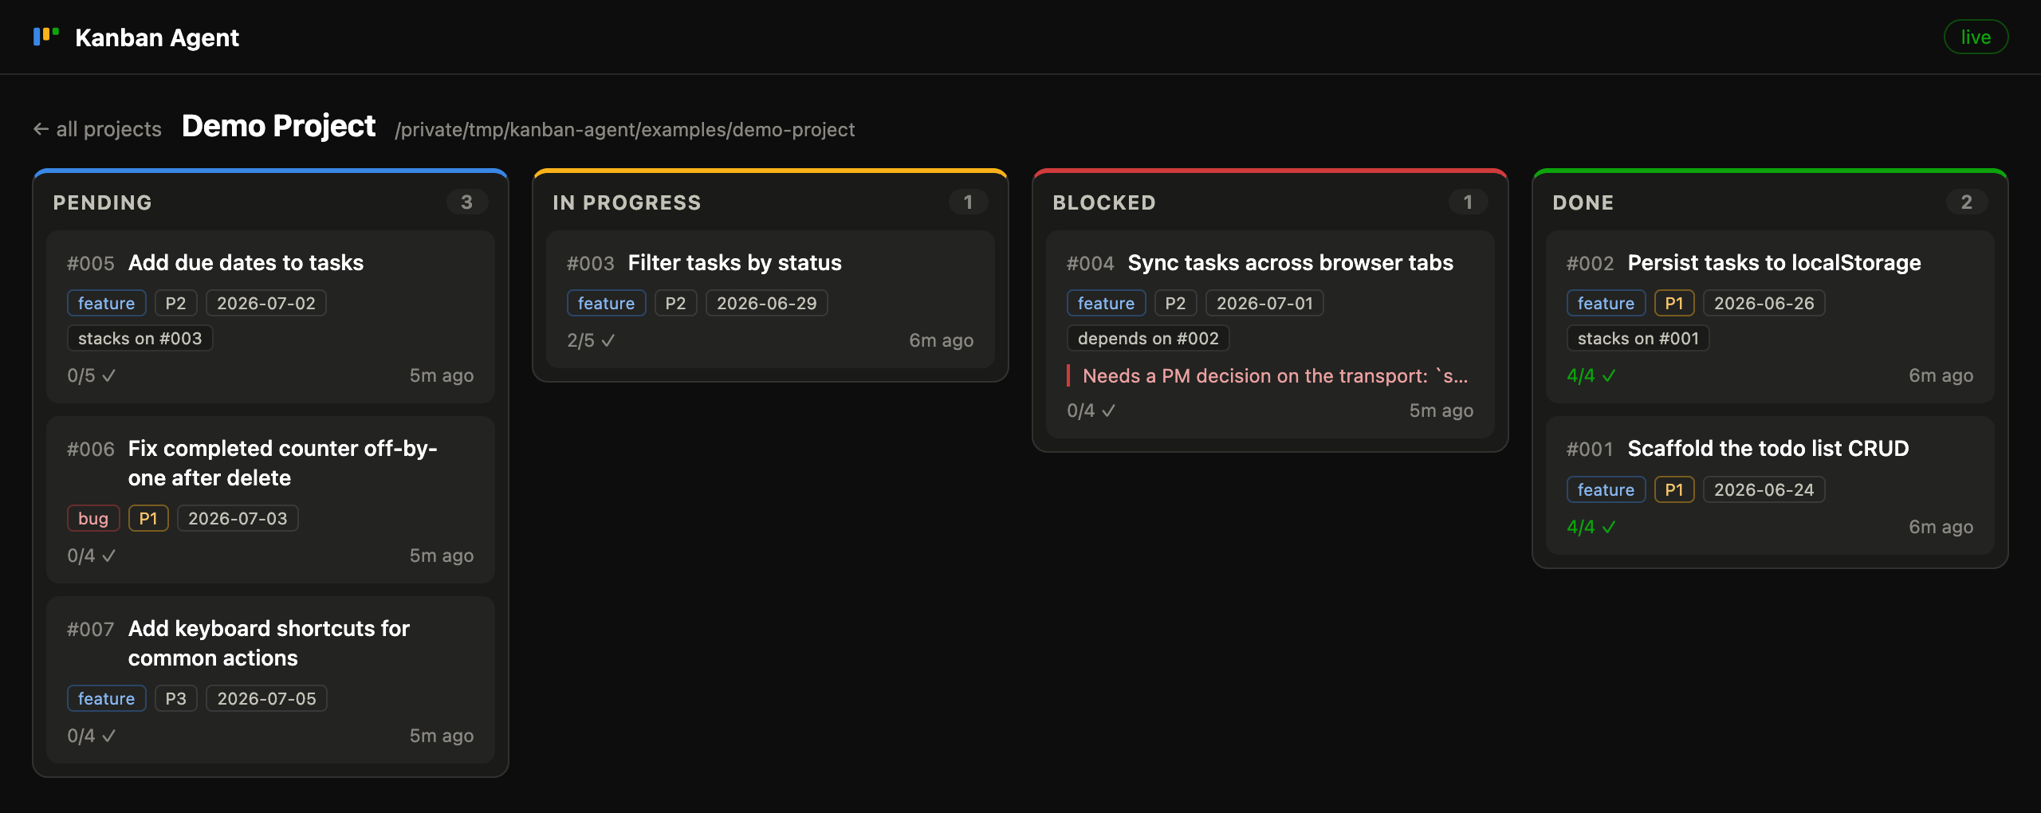
Task: Click the stacks on #001 tag
Action: tap(1638, 338)
